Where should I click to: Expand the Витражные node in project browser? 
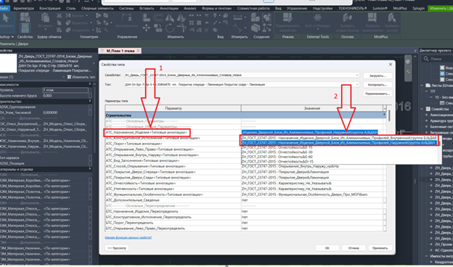pos(426,133)
